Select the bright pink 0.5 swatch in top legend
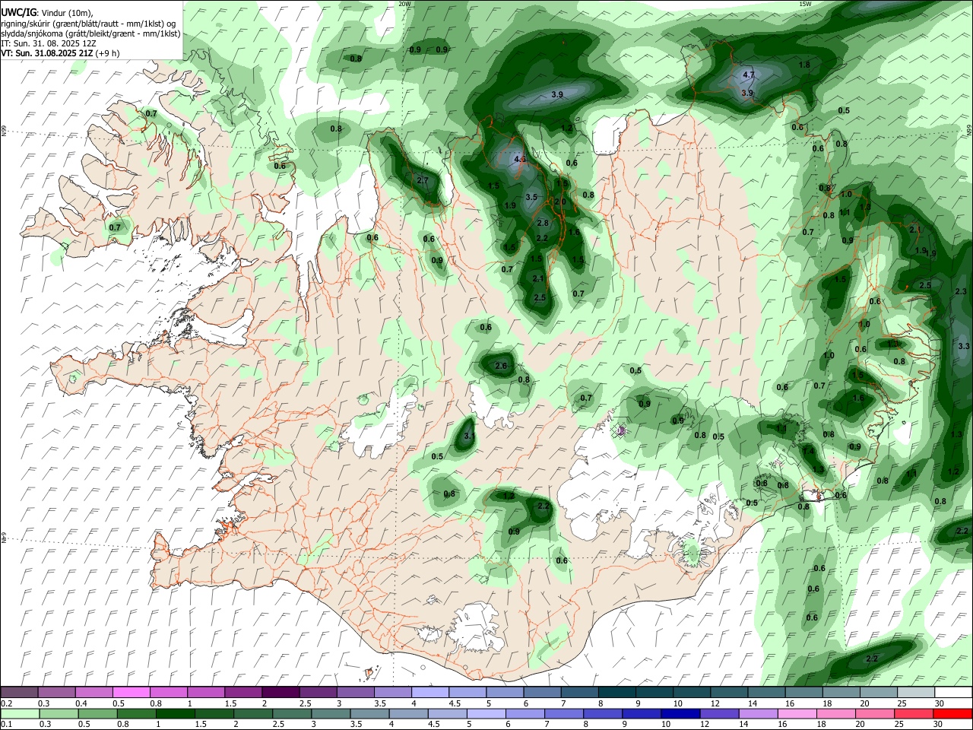Screen dimensions: 973x730 pos(132,692)
